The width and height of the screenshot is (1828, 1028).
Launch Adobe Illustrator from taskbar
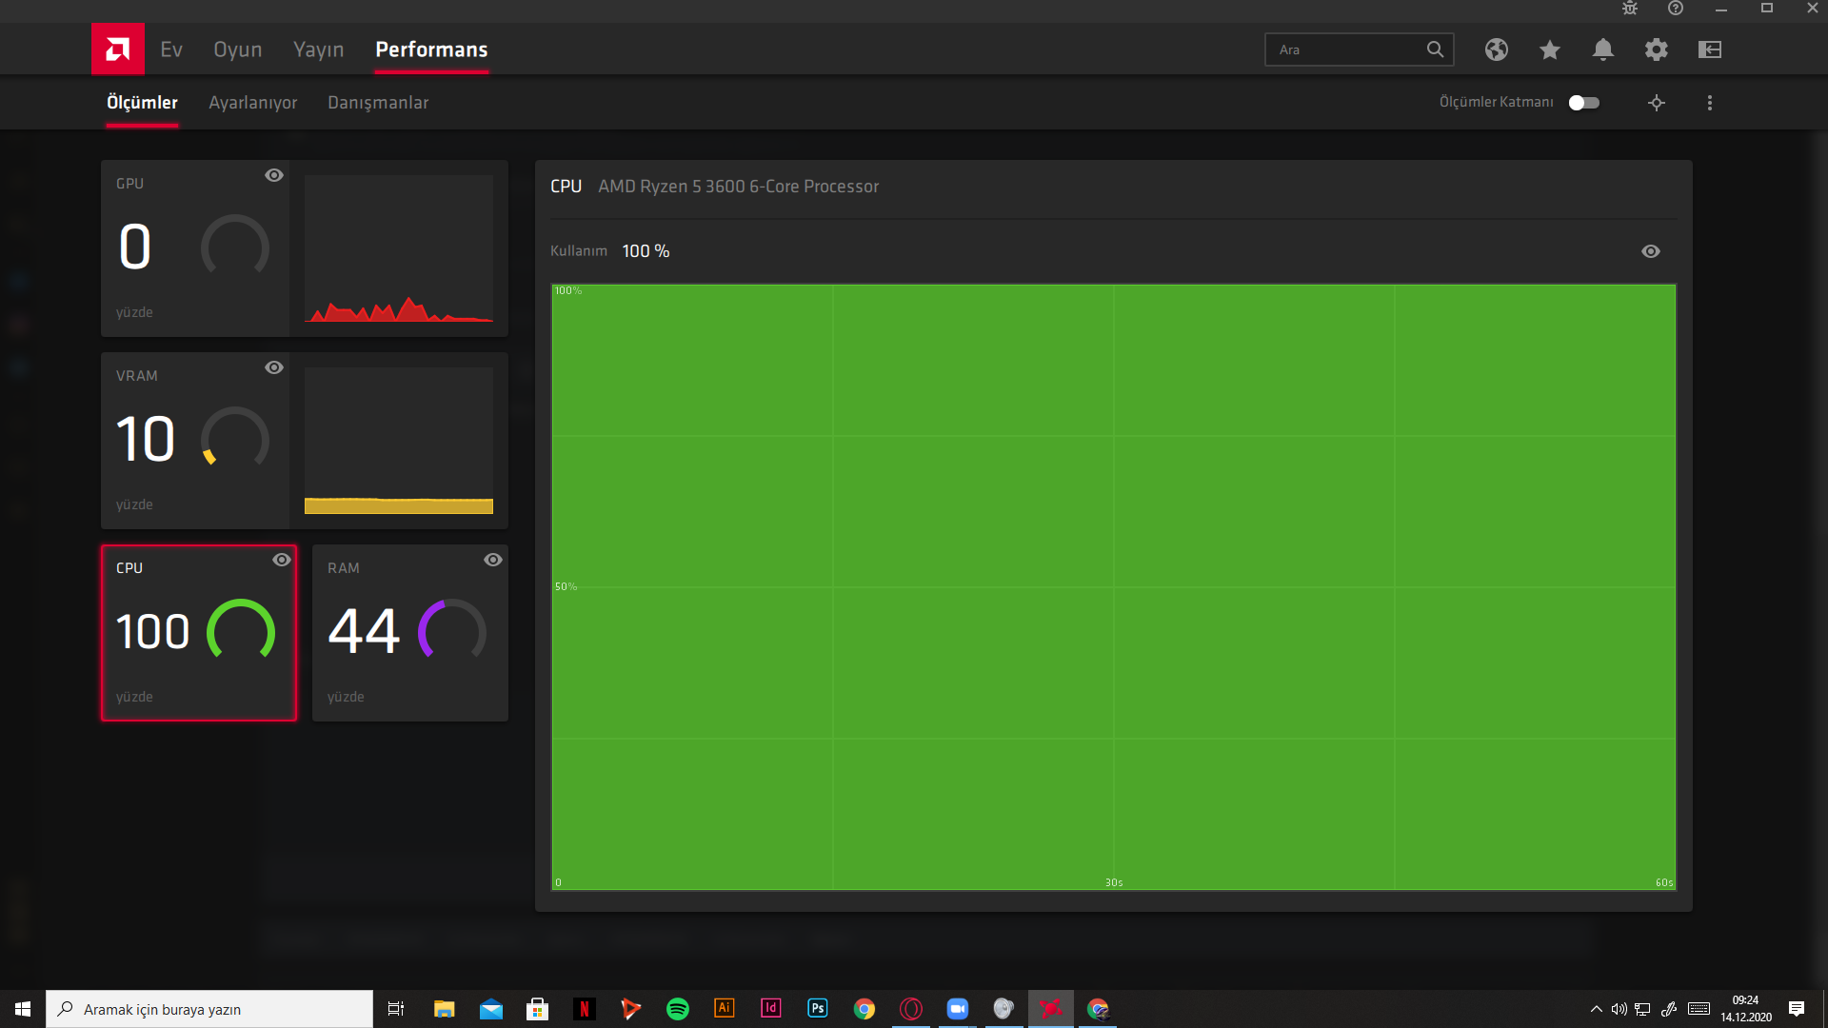pos(725,1009)
